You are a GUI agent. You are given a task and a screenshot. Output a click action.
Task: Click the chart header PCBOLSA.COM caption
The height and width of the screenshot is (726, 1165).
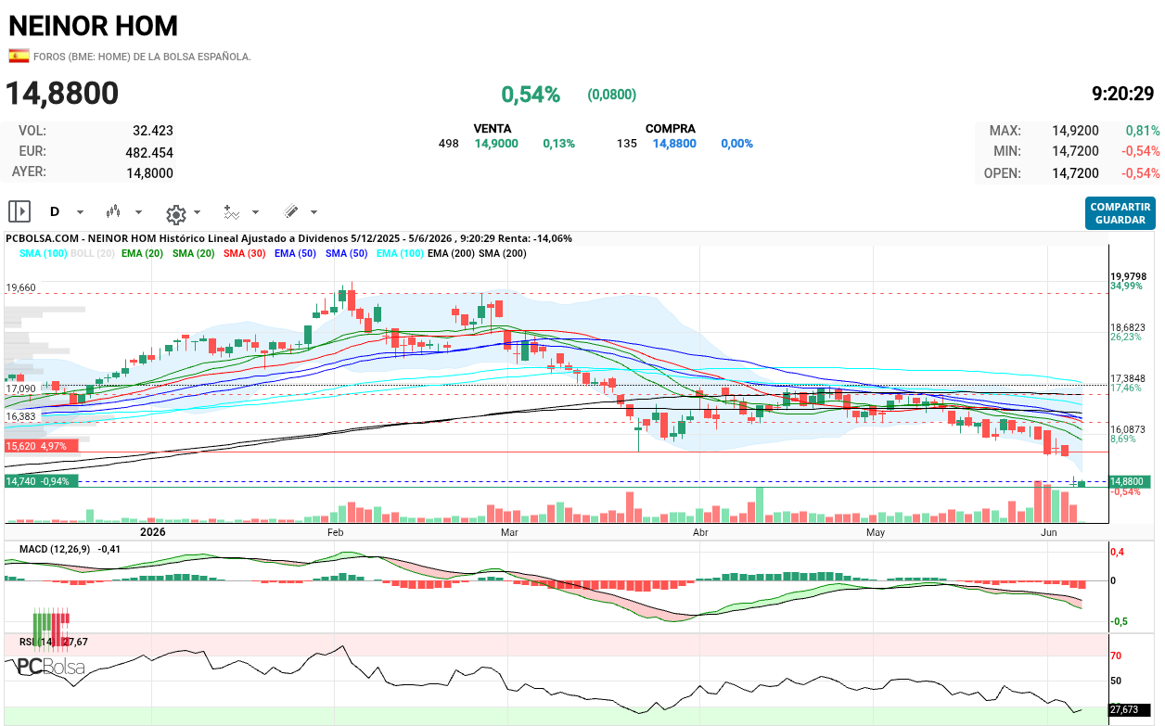(x=289, y=238)
